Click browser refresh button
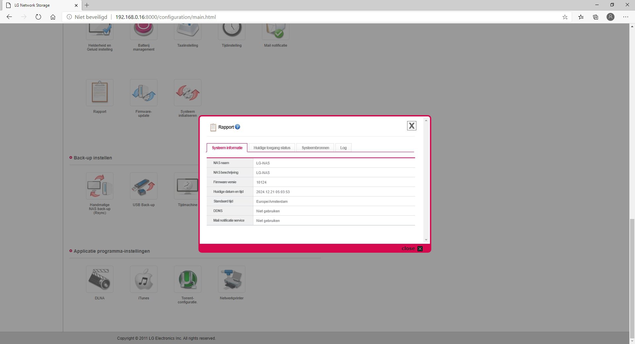Image resolution: width=635 pixels, height=344 pixels. tap(38, 17)
